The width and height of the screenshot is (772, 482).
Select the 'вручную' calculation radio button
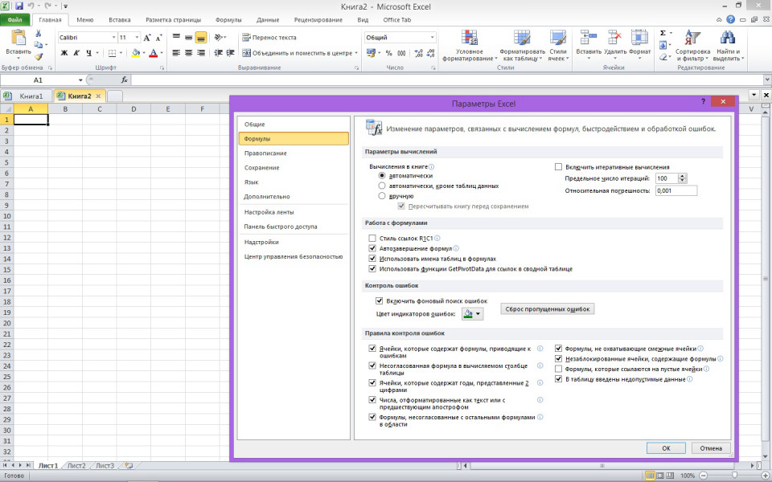click(x=382, y=196)
